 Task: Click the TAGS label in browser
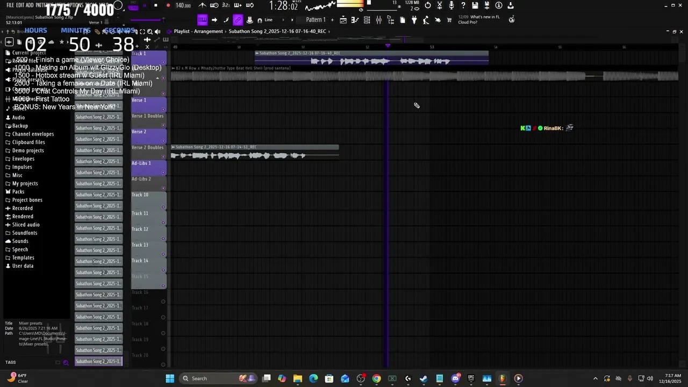(10, 362)
